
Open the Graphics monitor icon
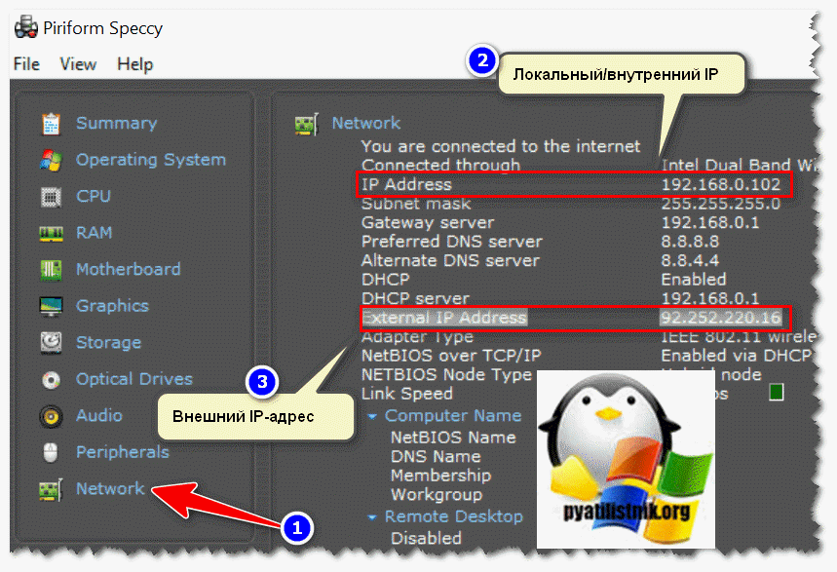(x=51, y=306)
